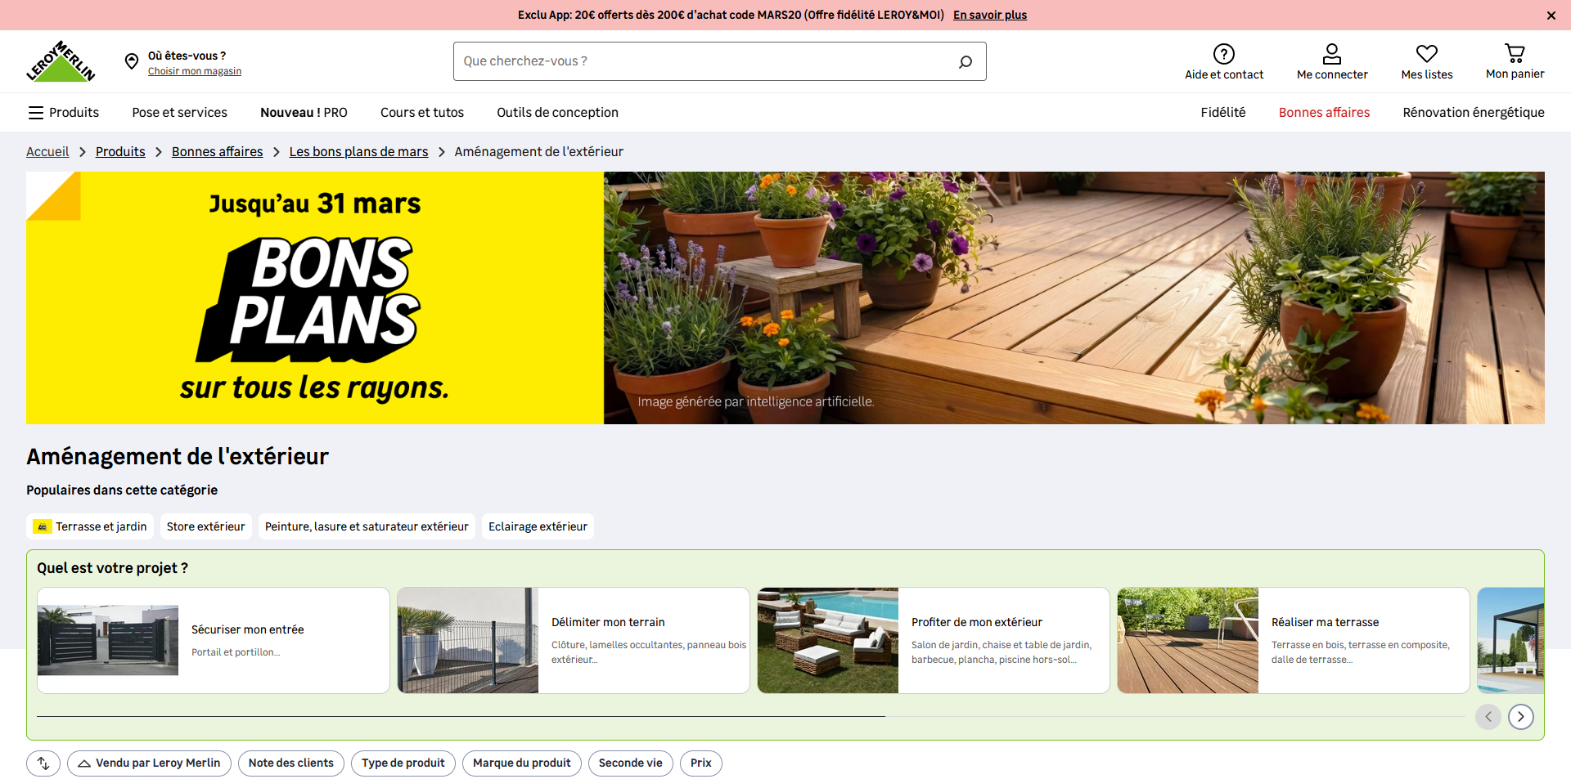Go to Fidélité page
1571x779 pixels.
(1223, 112)
